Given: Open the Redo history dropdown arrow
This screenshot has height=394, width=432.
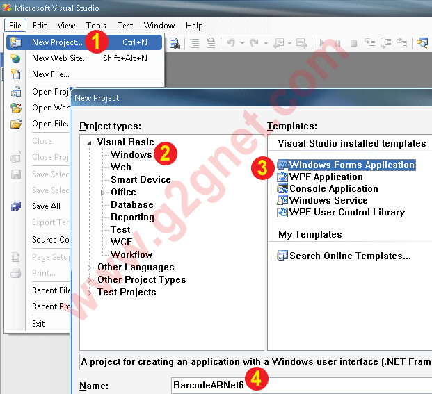Looking at the screenshot, I should [266, 43].
